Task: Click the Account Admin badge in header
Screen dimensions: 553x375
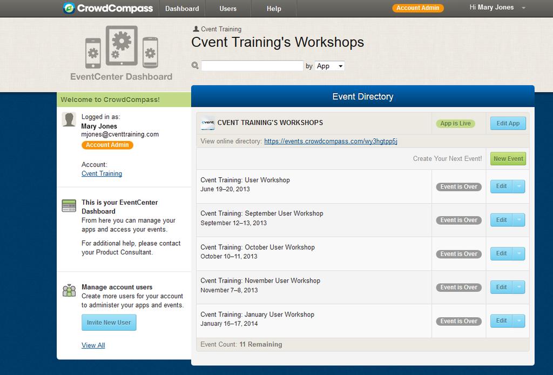Action: pos(417,8)
